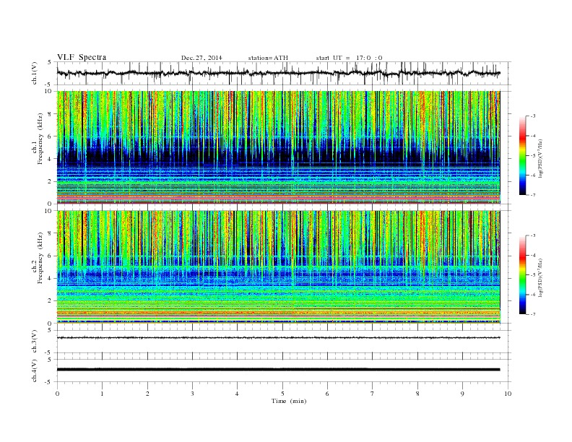Click the "10" kHz tick on ch.2 frequency axis
The height and width of the screenshot is (442, 572).
click(48, 211)
